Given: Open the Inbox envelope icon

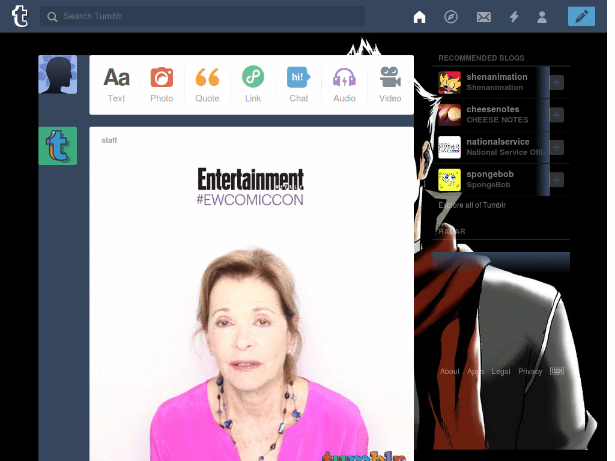Looking at the screenshot, I should tap(483, 17).
